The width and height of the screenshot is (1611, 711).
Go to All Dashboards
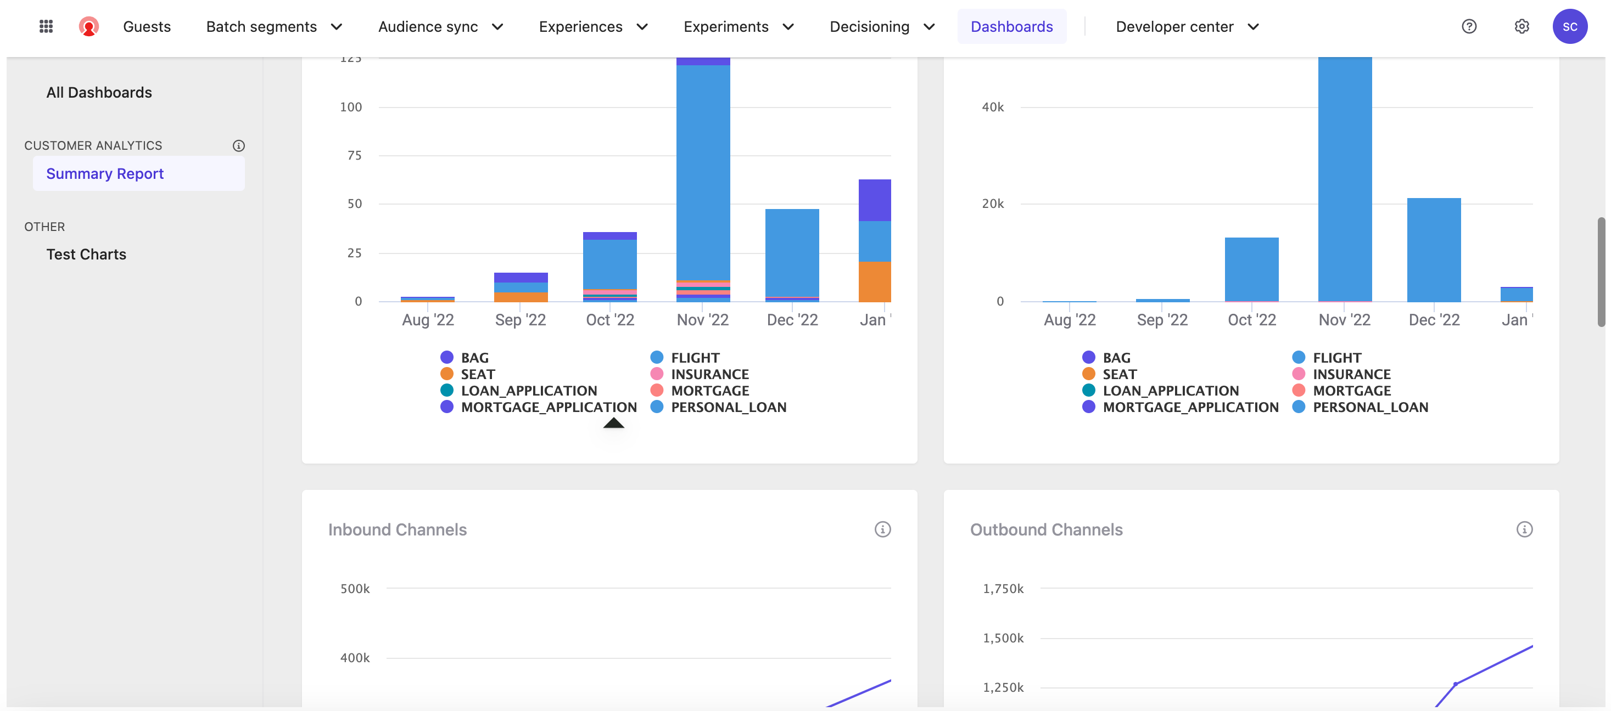[x=99, y=93]
